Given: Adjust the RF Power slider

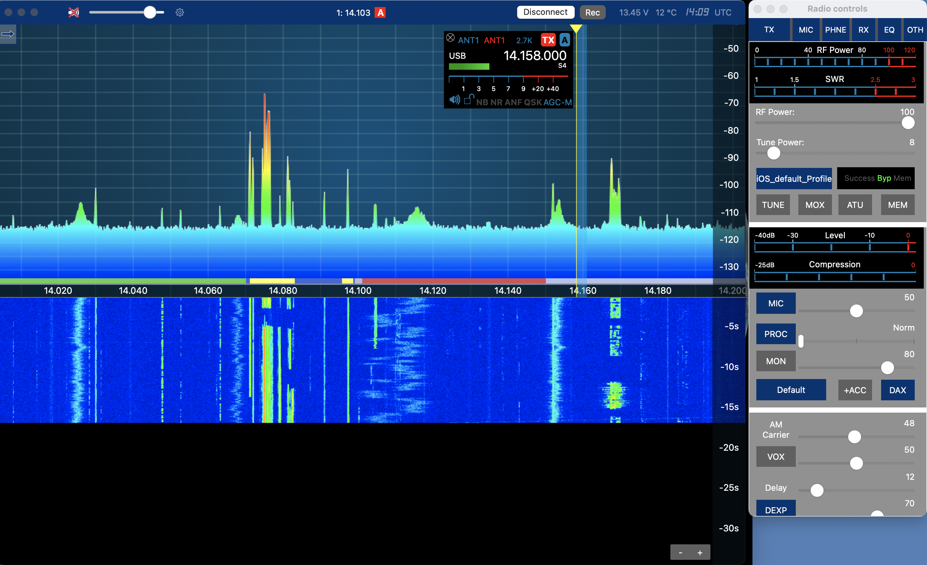Looking at the screenshot, I should coord(835,123).
